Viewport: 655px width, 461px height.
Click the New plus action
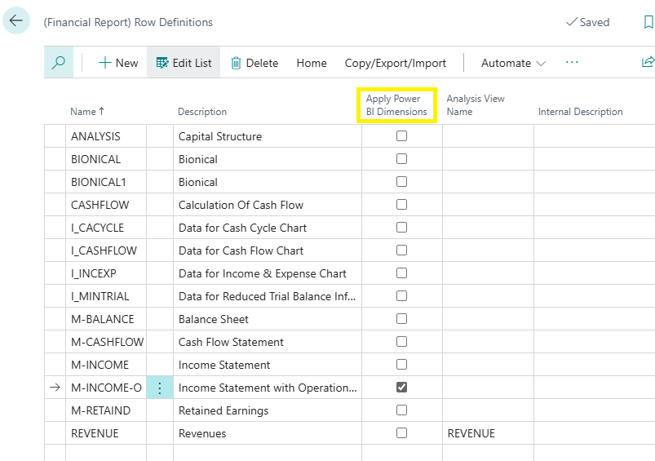point(118,63)
